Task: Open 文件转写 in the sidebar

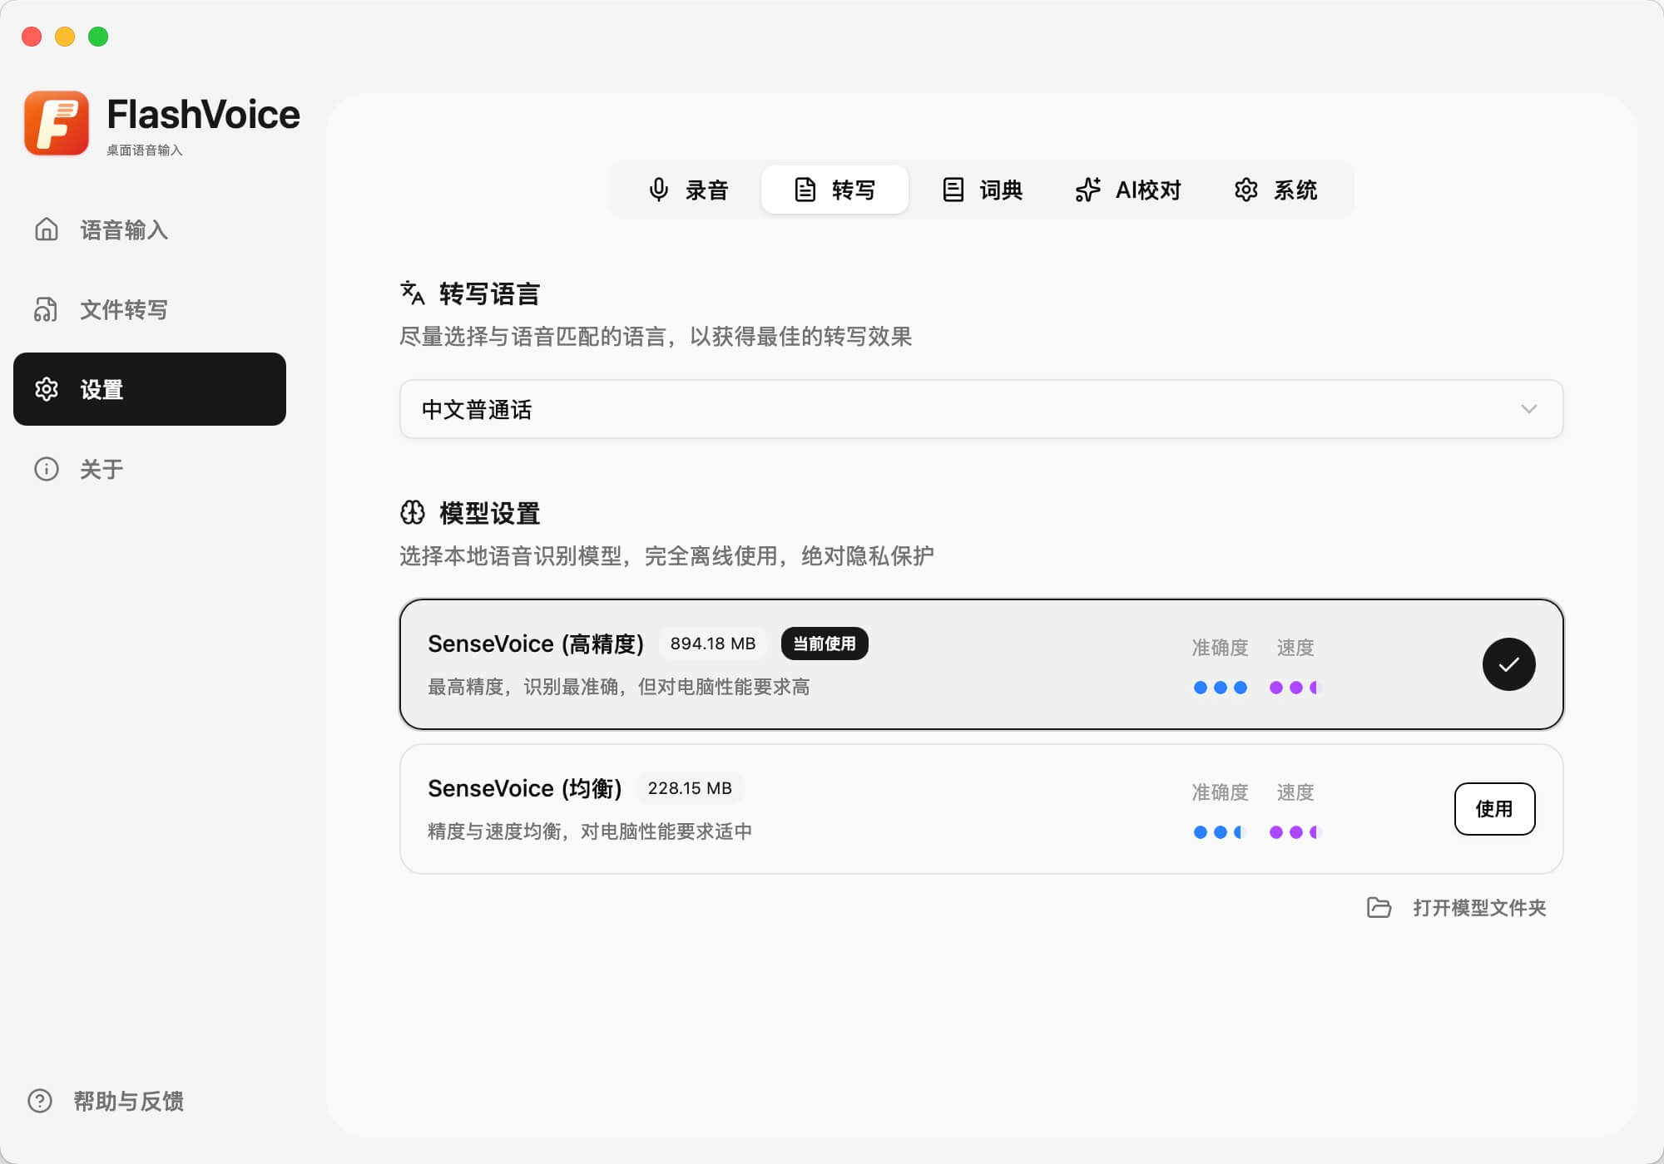Action: [150, 309]
